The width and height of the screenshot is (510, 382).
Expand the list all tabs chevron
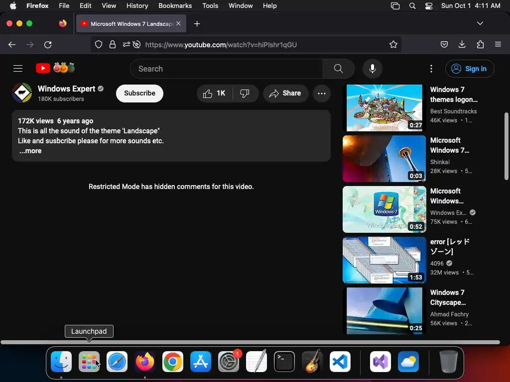point(480,23)
